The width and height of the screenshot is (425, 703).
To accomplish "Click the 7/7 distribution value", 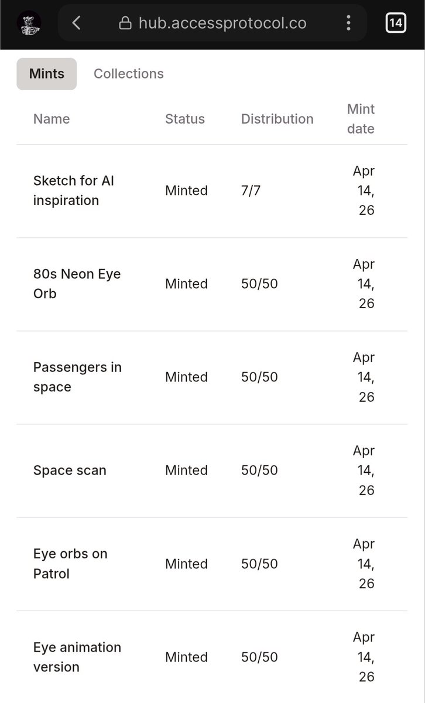I will pyautogui.click(x=251, y=191).
